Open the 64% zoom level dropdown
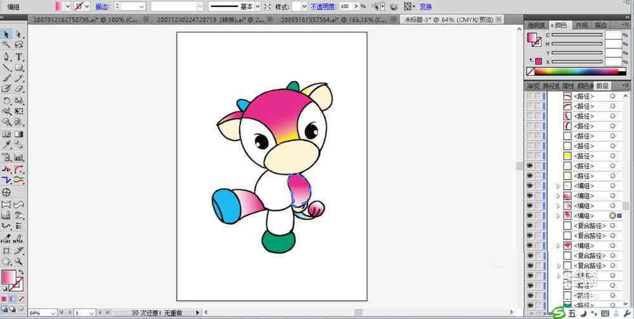 53,313
